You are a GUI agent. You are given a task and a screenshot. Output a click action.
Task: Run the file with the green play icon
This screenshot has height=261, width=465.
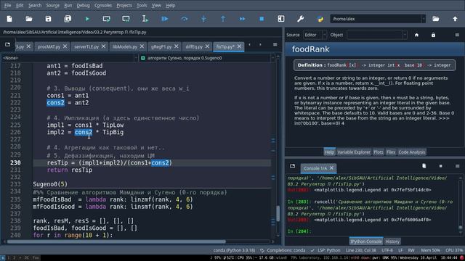pos(87,19)
